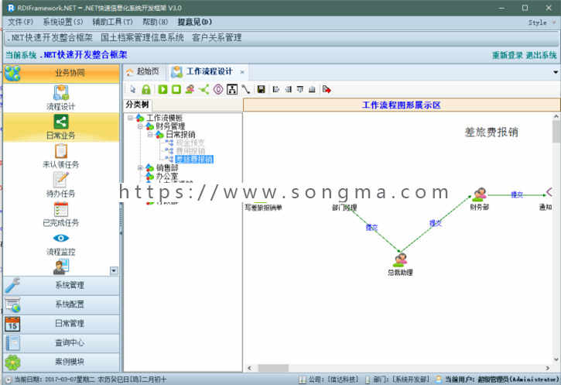Add an end node with green square icon
This screenshot has width=561, height=385.
pyautogui.click(x=176, y=89)
